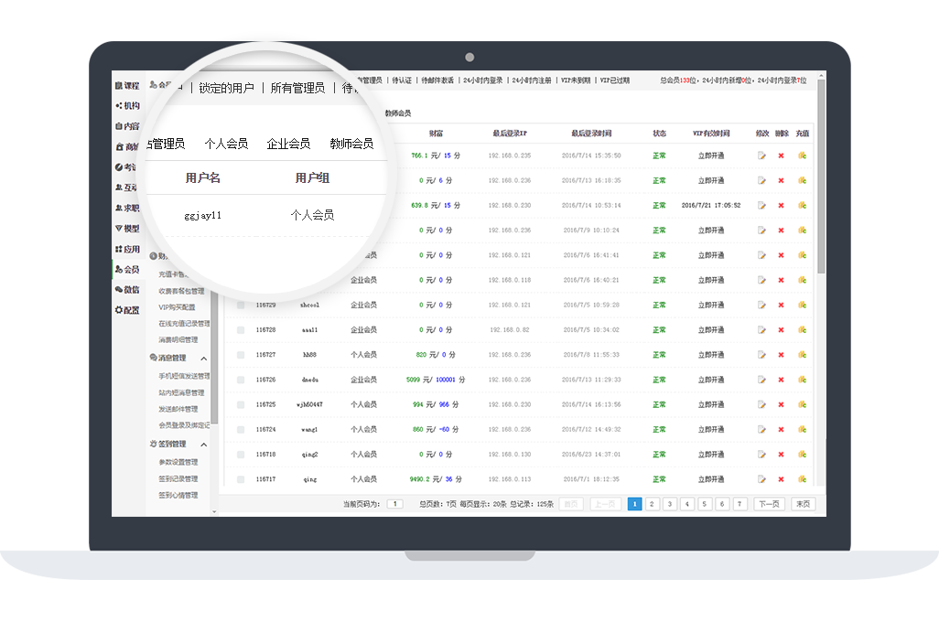Screen dimensions: 939x622
Task: Click recharge icon for user qing
Action: click(x=802, y=479)
